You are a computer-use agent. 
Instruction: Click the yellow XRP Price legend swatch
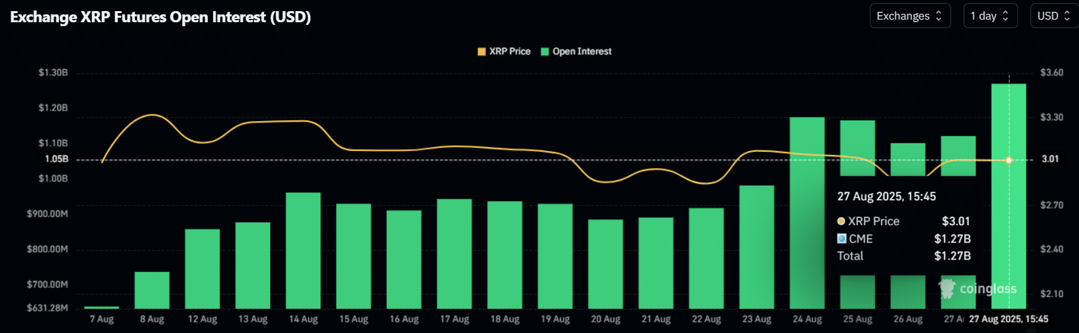482,52
